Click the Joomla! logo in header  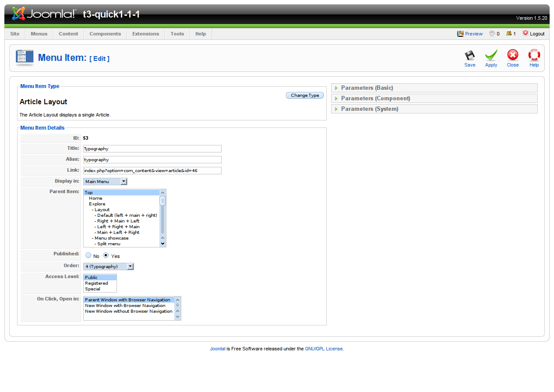43,14
